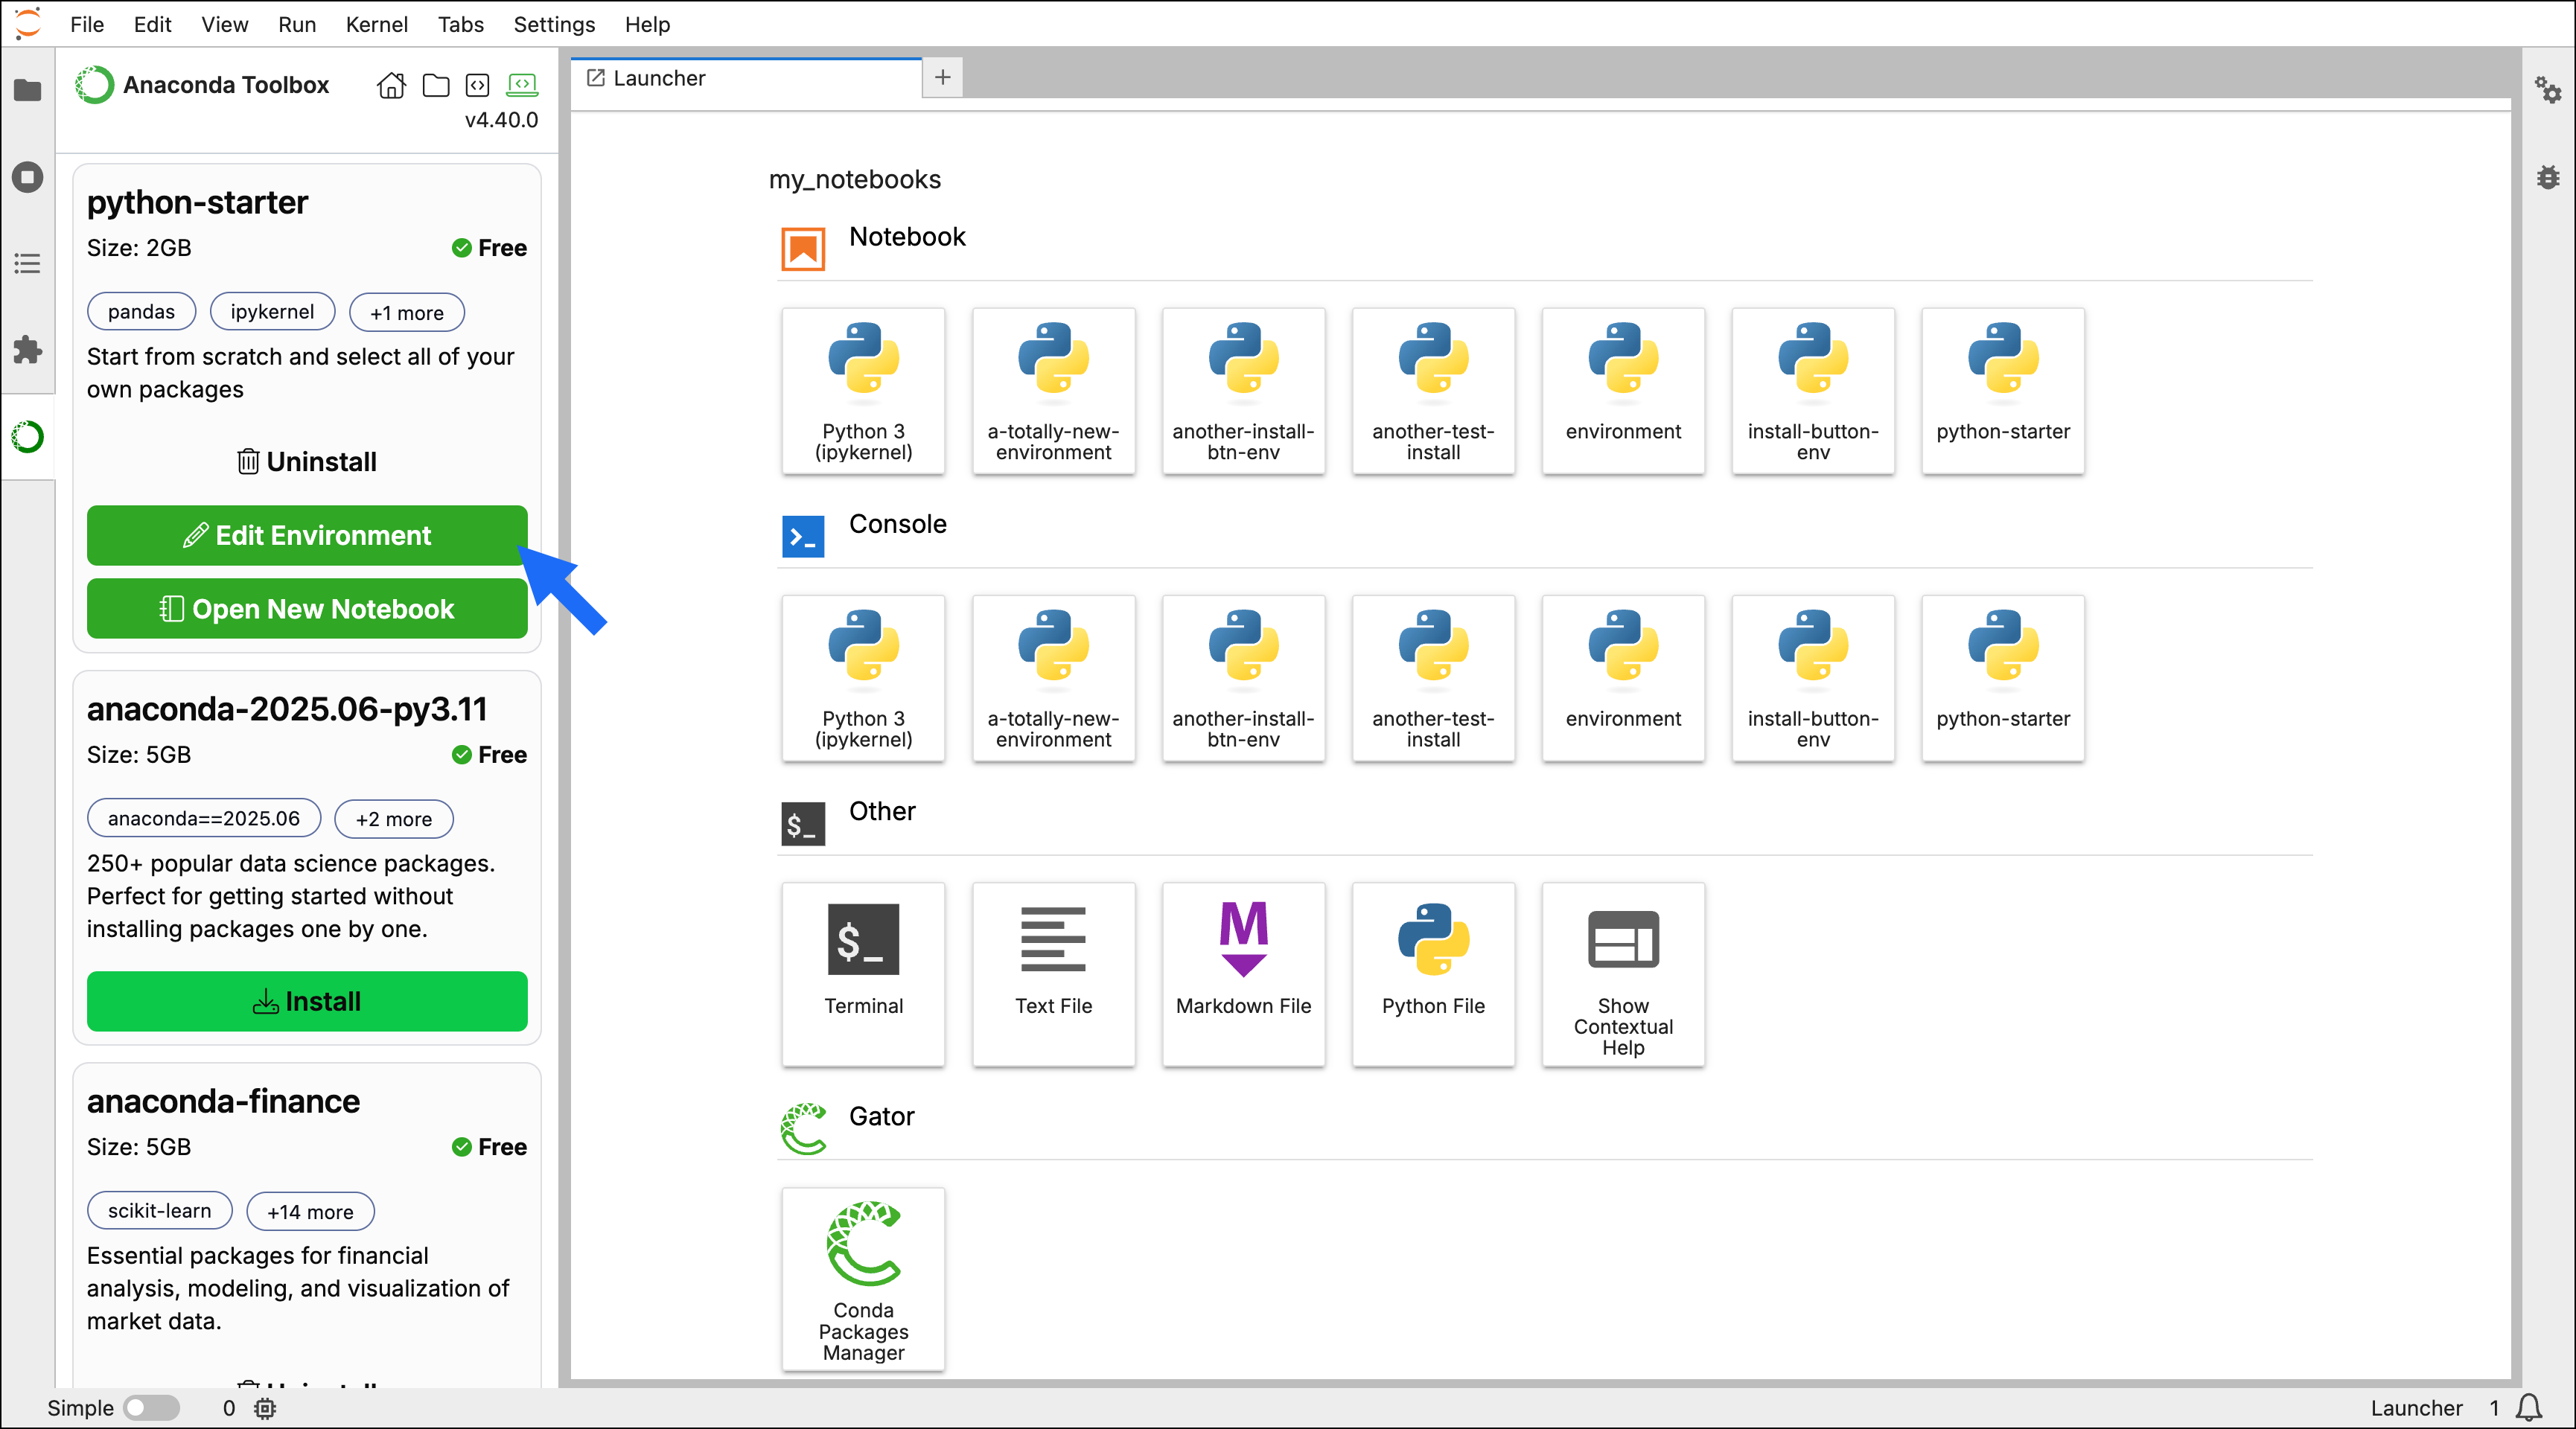This screenshot has height=1429, width=2576.
Task: Open the extension manager puzzle icon
Action: pos(28,350)
